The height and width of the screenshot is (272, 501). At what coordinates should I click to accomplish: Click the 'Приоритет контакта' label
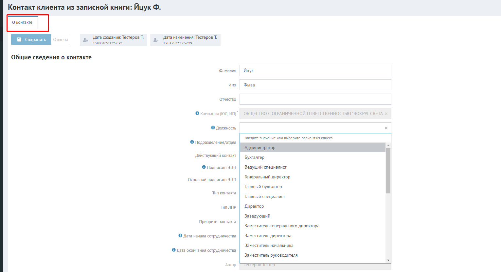(218, 221)
